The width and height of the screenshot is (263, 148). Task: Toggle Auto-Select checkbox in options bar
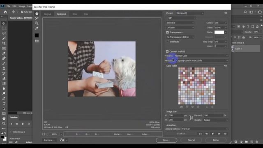[x=22, y=12]
